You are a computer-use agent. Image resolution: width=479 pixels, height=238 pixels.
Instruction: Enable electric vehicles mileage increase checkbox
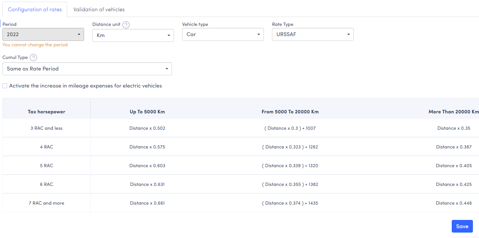[5, 86]
